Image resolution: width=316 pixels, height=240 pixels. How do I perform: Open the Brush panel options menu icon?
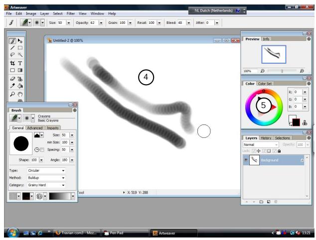coord(75,110)
